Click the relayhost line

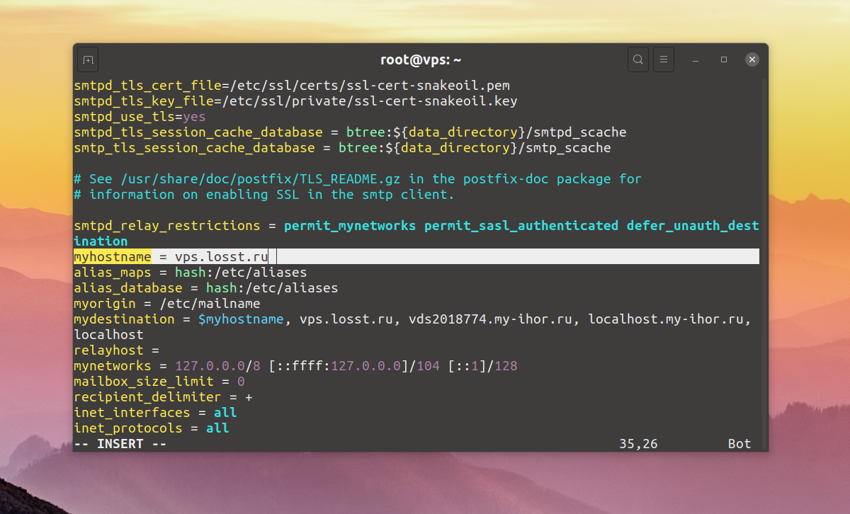click(x=116, y=350)
